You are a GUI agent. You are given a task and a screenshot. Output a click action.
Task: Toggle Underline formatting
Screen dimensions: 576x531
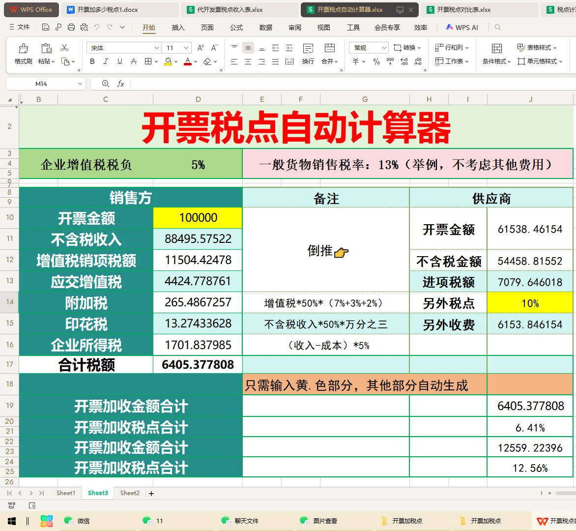point(120,61)
